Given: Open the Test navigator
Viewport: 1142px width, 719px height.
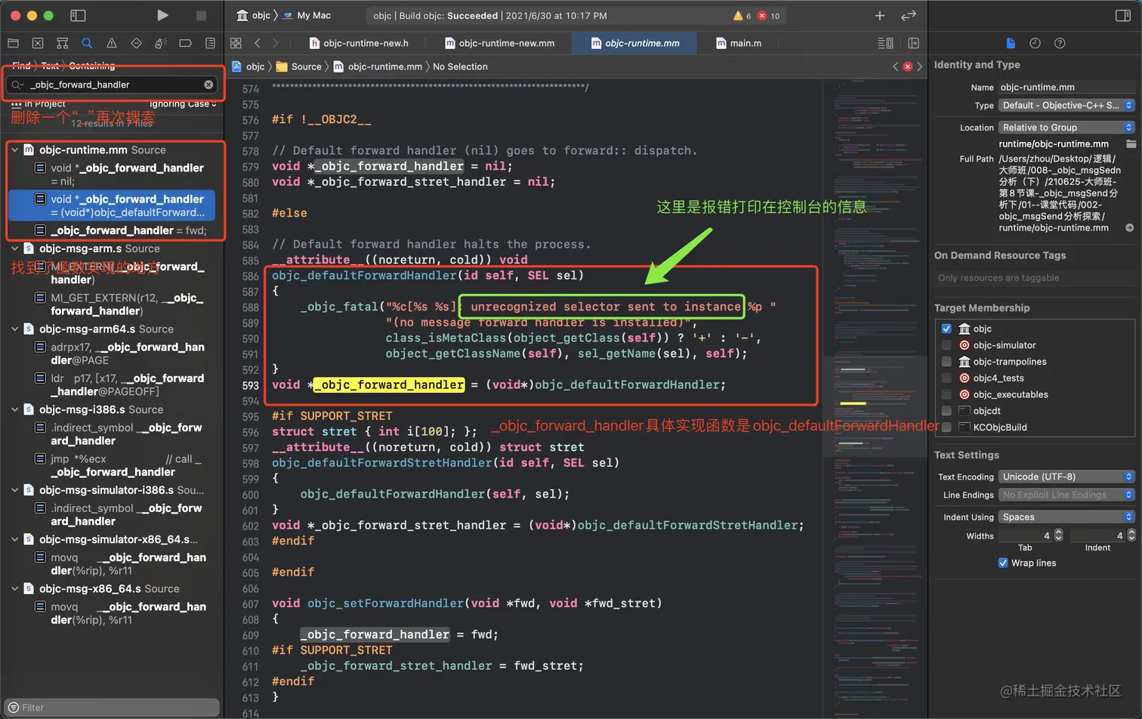Looking at the screenshot, I should [136, 43].
